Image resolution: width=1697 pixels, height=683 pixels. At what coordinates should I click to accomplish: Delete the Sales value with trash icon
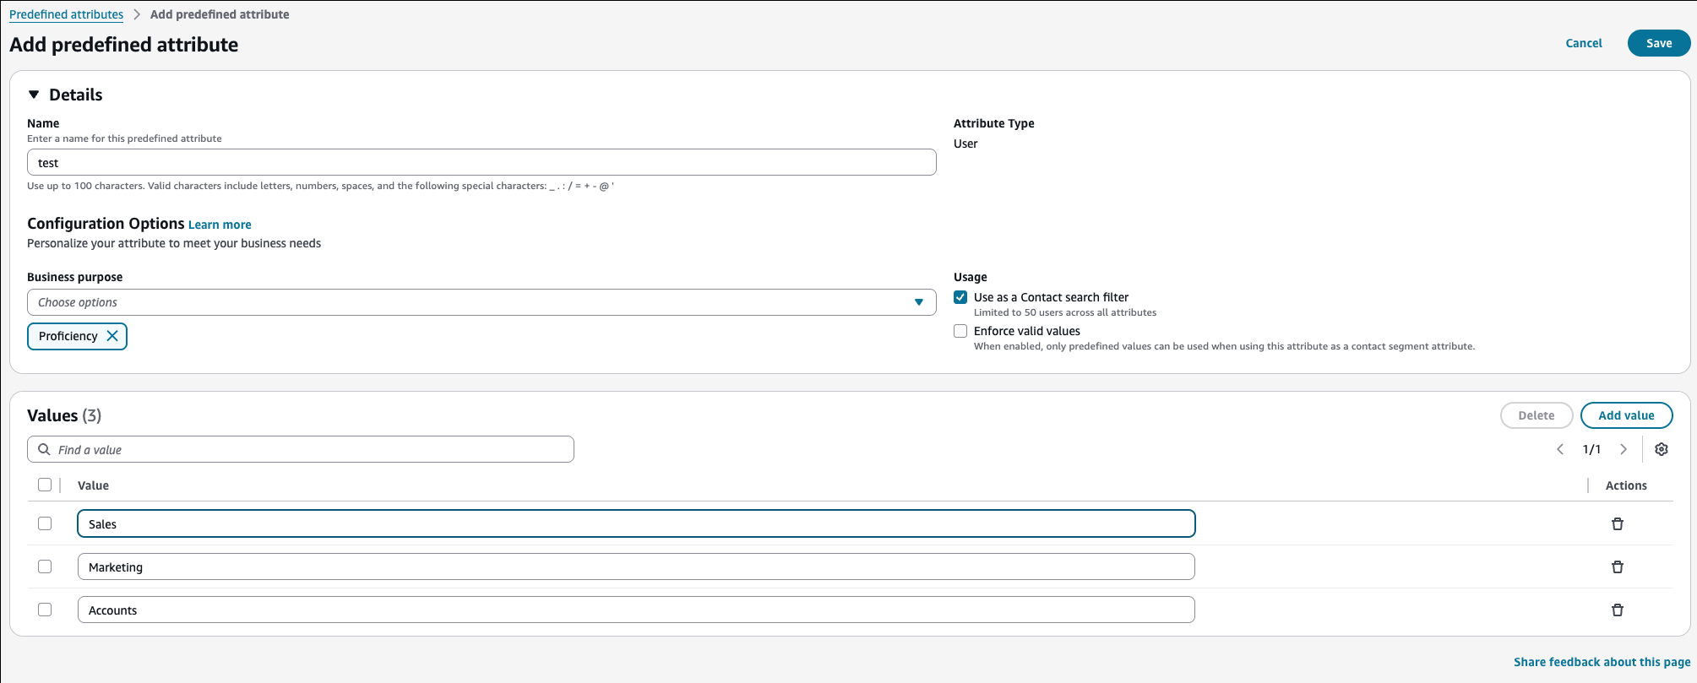tap(1617, 524)
